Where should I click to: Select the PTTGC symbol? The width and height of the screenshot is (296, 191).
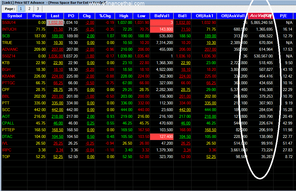point(8,83)
